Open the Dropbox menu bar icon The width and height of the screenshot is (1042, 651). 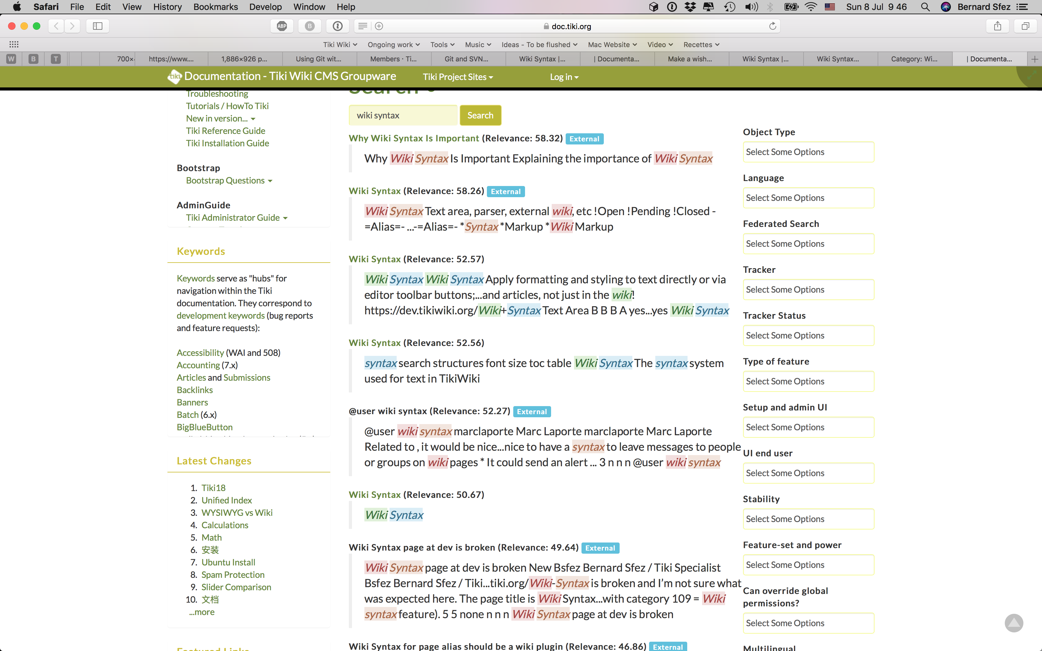[690, 7]
